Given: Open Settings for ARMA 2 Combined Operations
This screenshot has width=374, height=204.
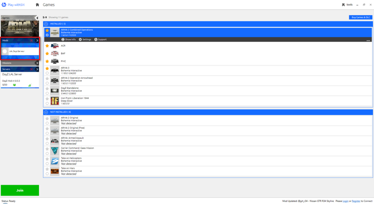Looking at the screenshot, I should [85, 40].
